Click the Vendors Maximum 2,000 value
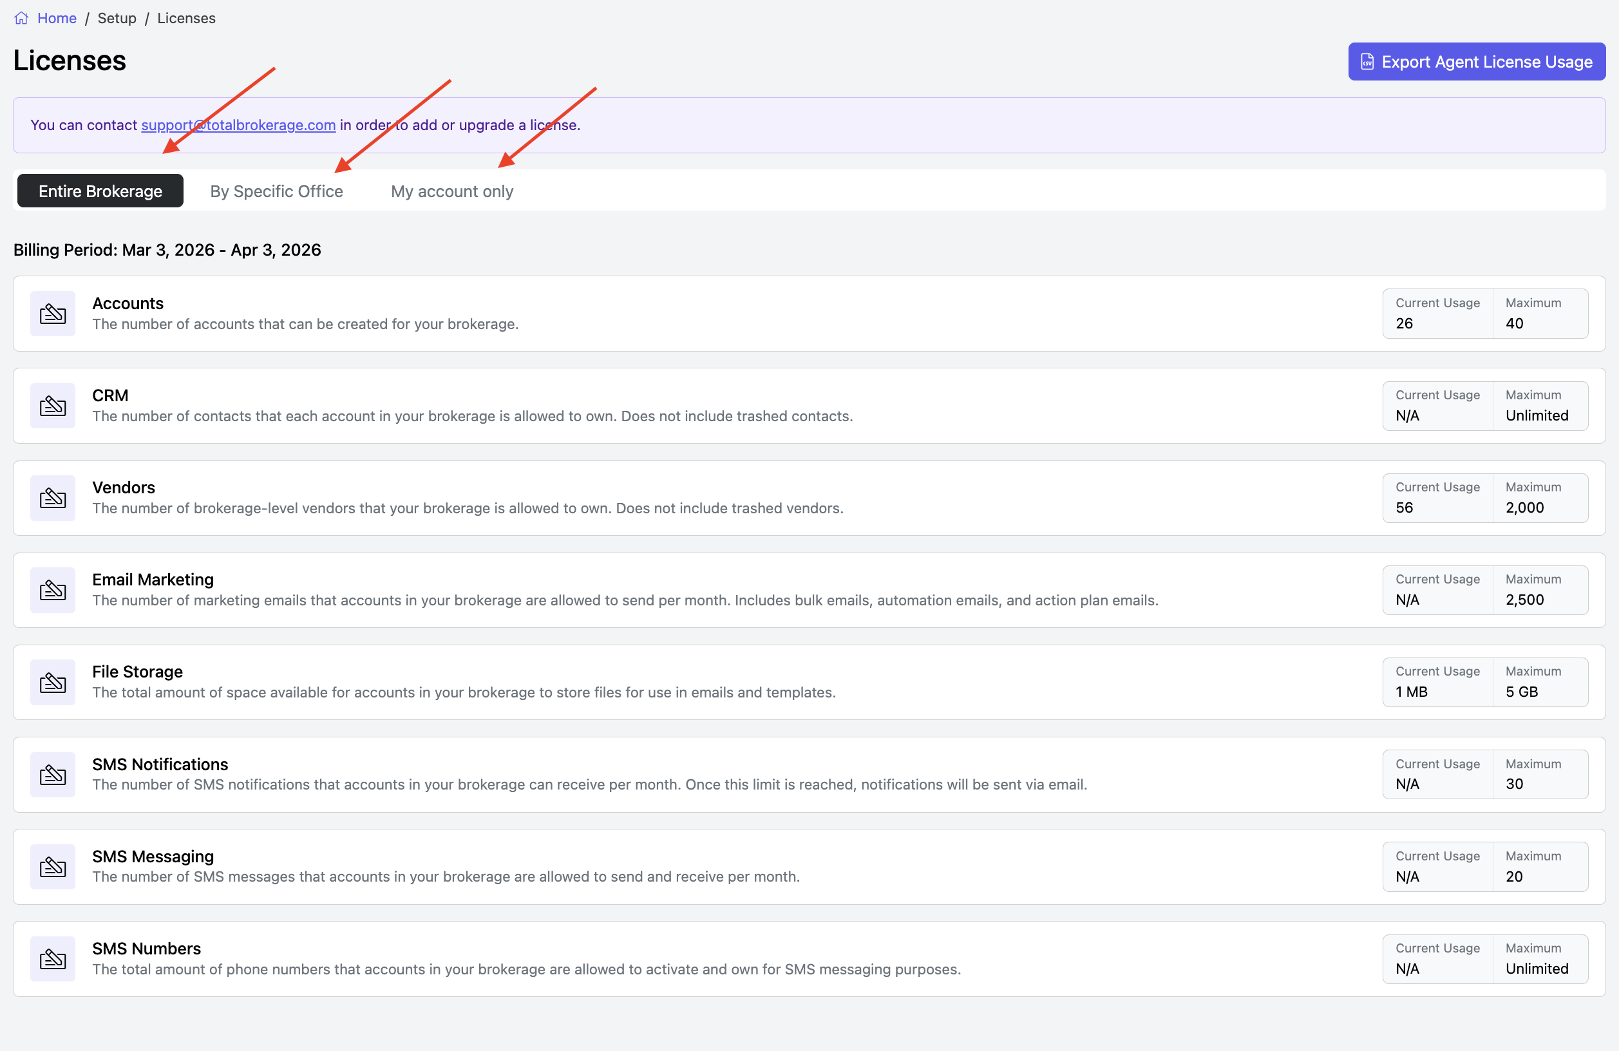 tap(1524, 507)
